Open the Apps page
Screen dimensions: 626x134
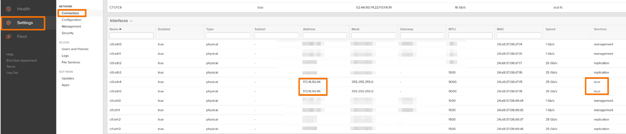[65, 85]
